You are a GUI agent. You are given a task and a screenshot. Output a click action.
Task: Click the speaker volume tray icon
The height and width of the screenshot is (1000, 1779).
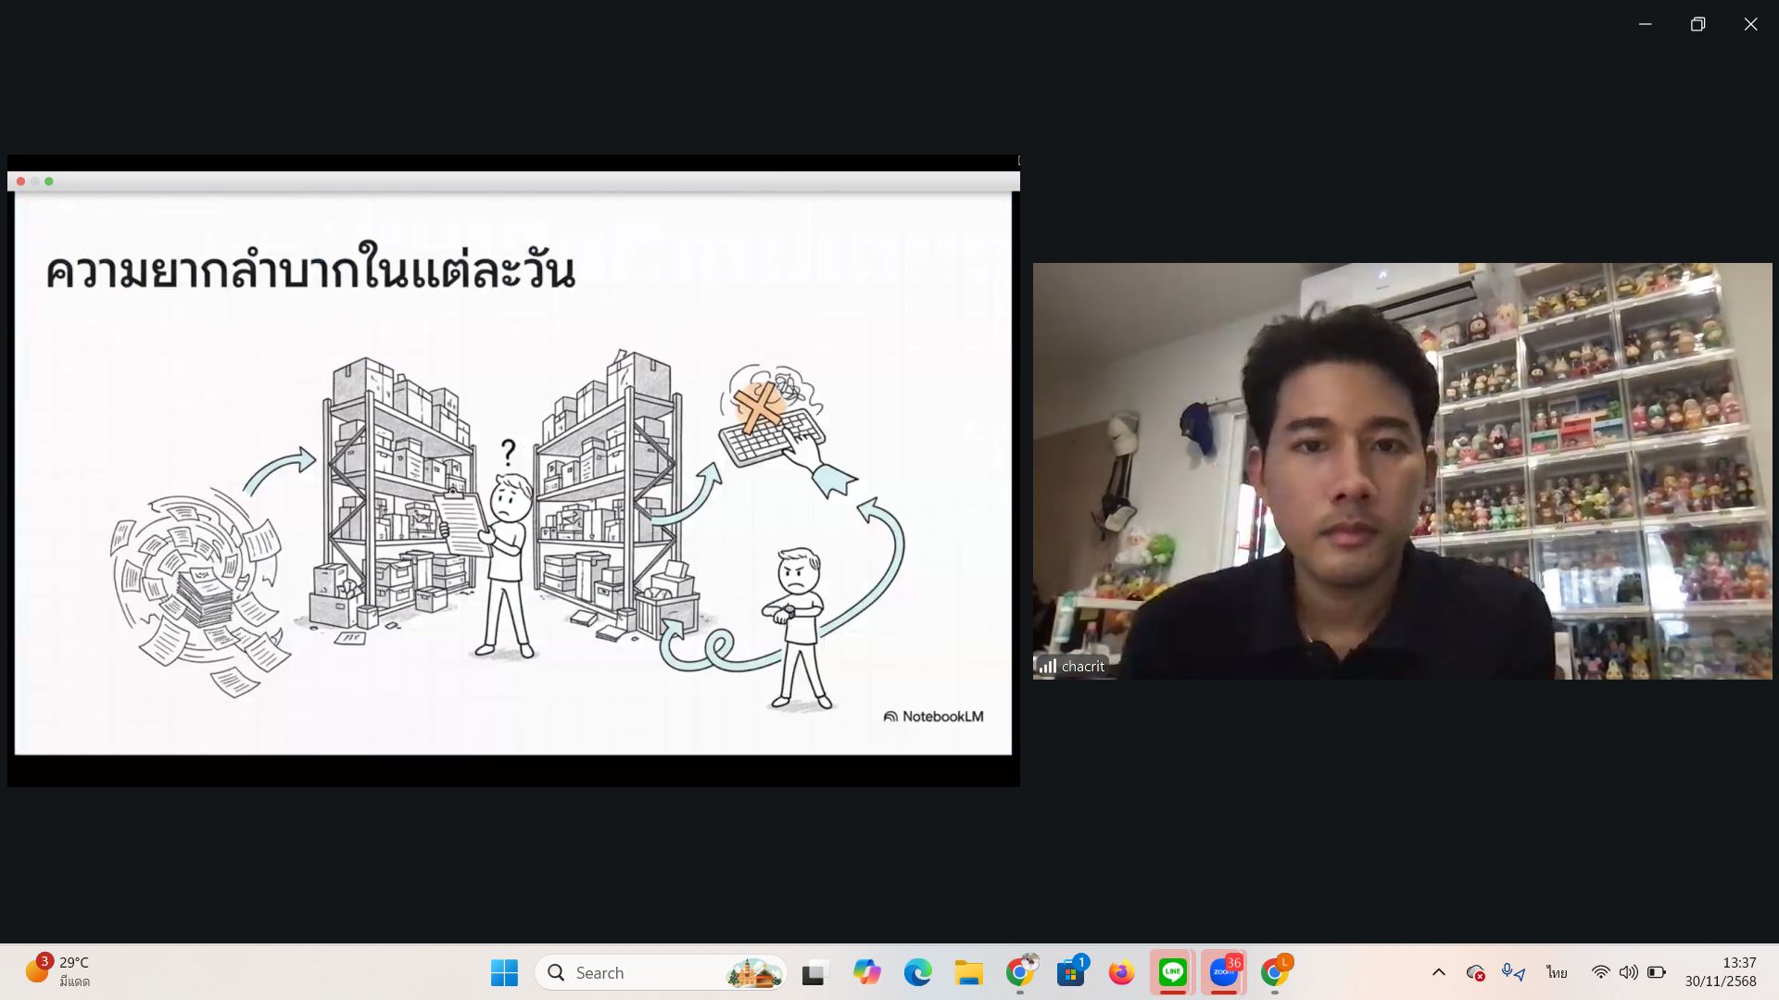(x=1628, y=972)
